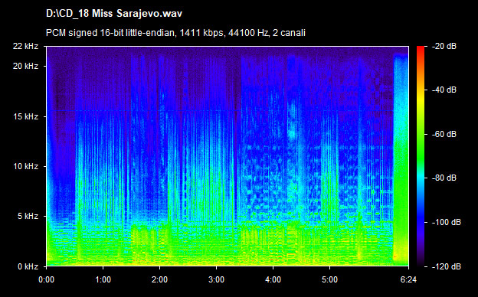Click the 3:00 time axis marker

click(x=216, y=279)
